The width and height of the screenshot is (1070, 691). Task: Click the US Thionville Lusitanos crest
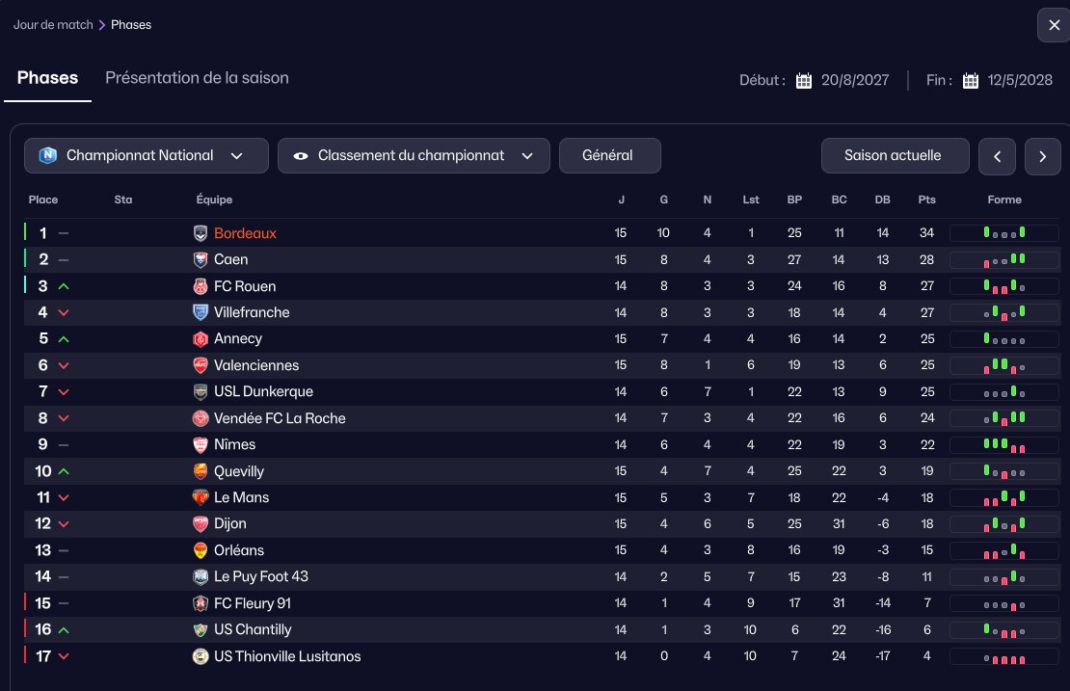coord(200,656)
